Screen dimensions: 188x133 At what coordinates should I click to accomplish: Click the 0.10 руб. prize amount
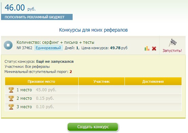pos(45,107)
